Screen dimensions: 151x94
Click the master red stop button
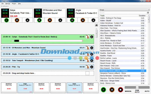point(120,90)
